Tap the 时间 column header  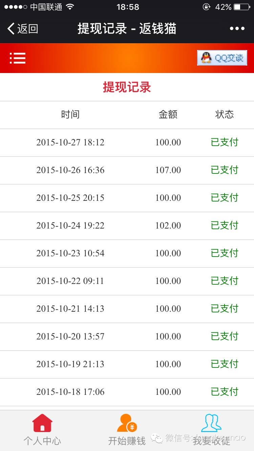click(70, 114)
